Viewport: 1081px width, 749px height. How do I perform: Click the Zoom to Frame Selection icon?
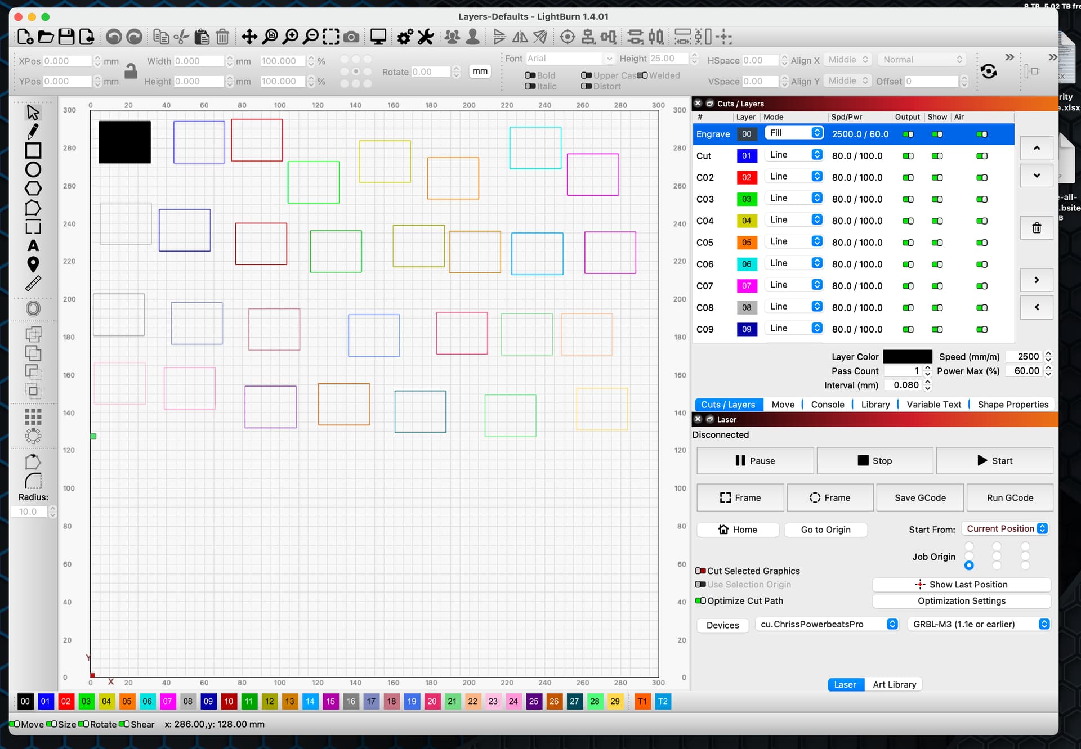coord(330,37)
